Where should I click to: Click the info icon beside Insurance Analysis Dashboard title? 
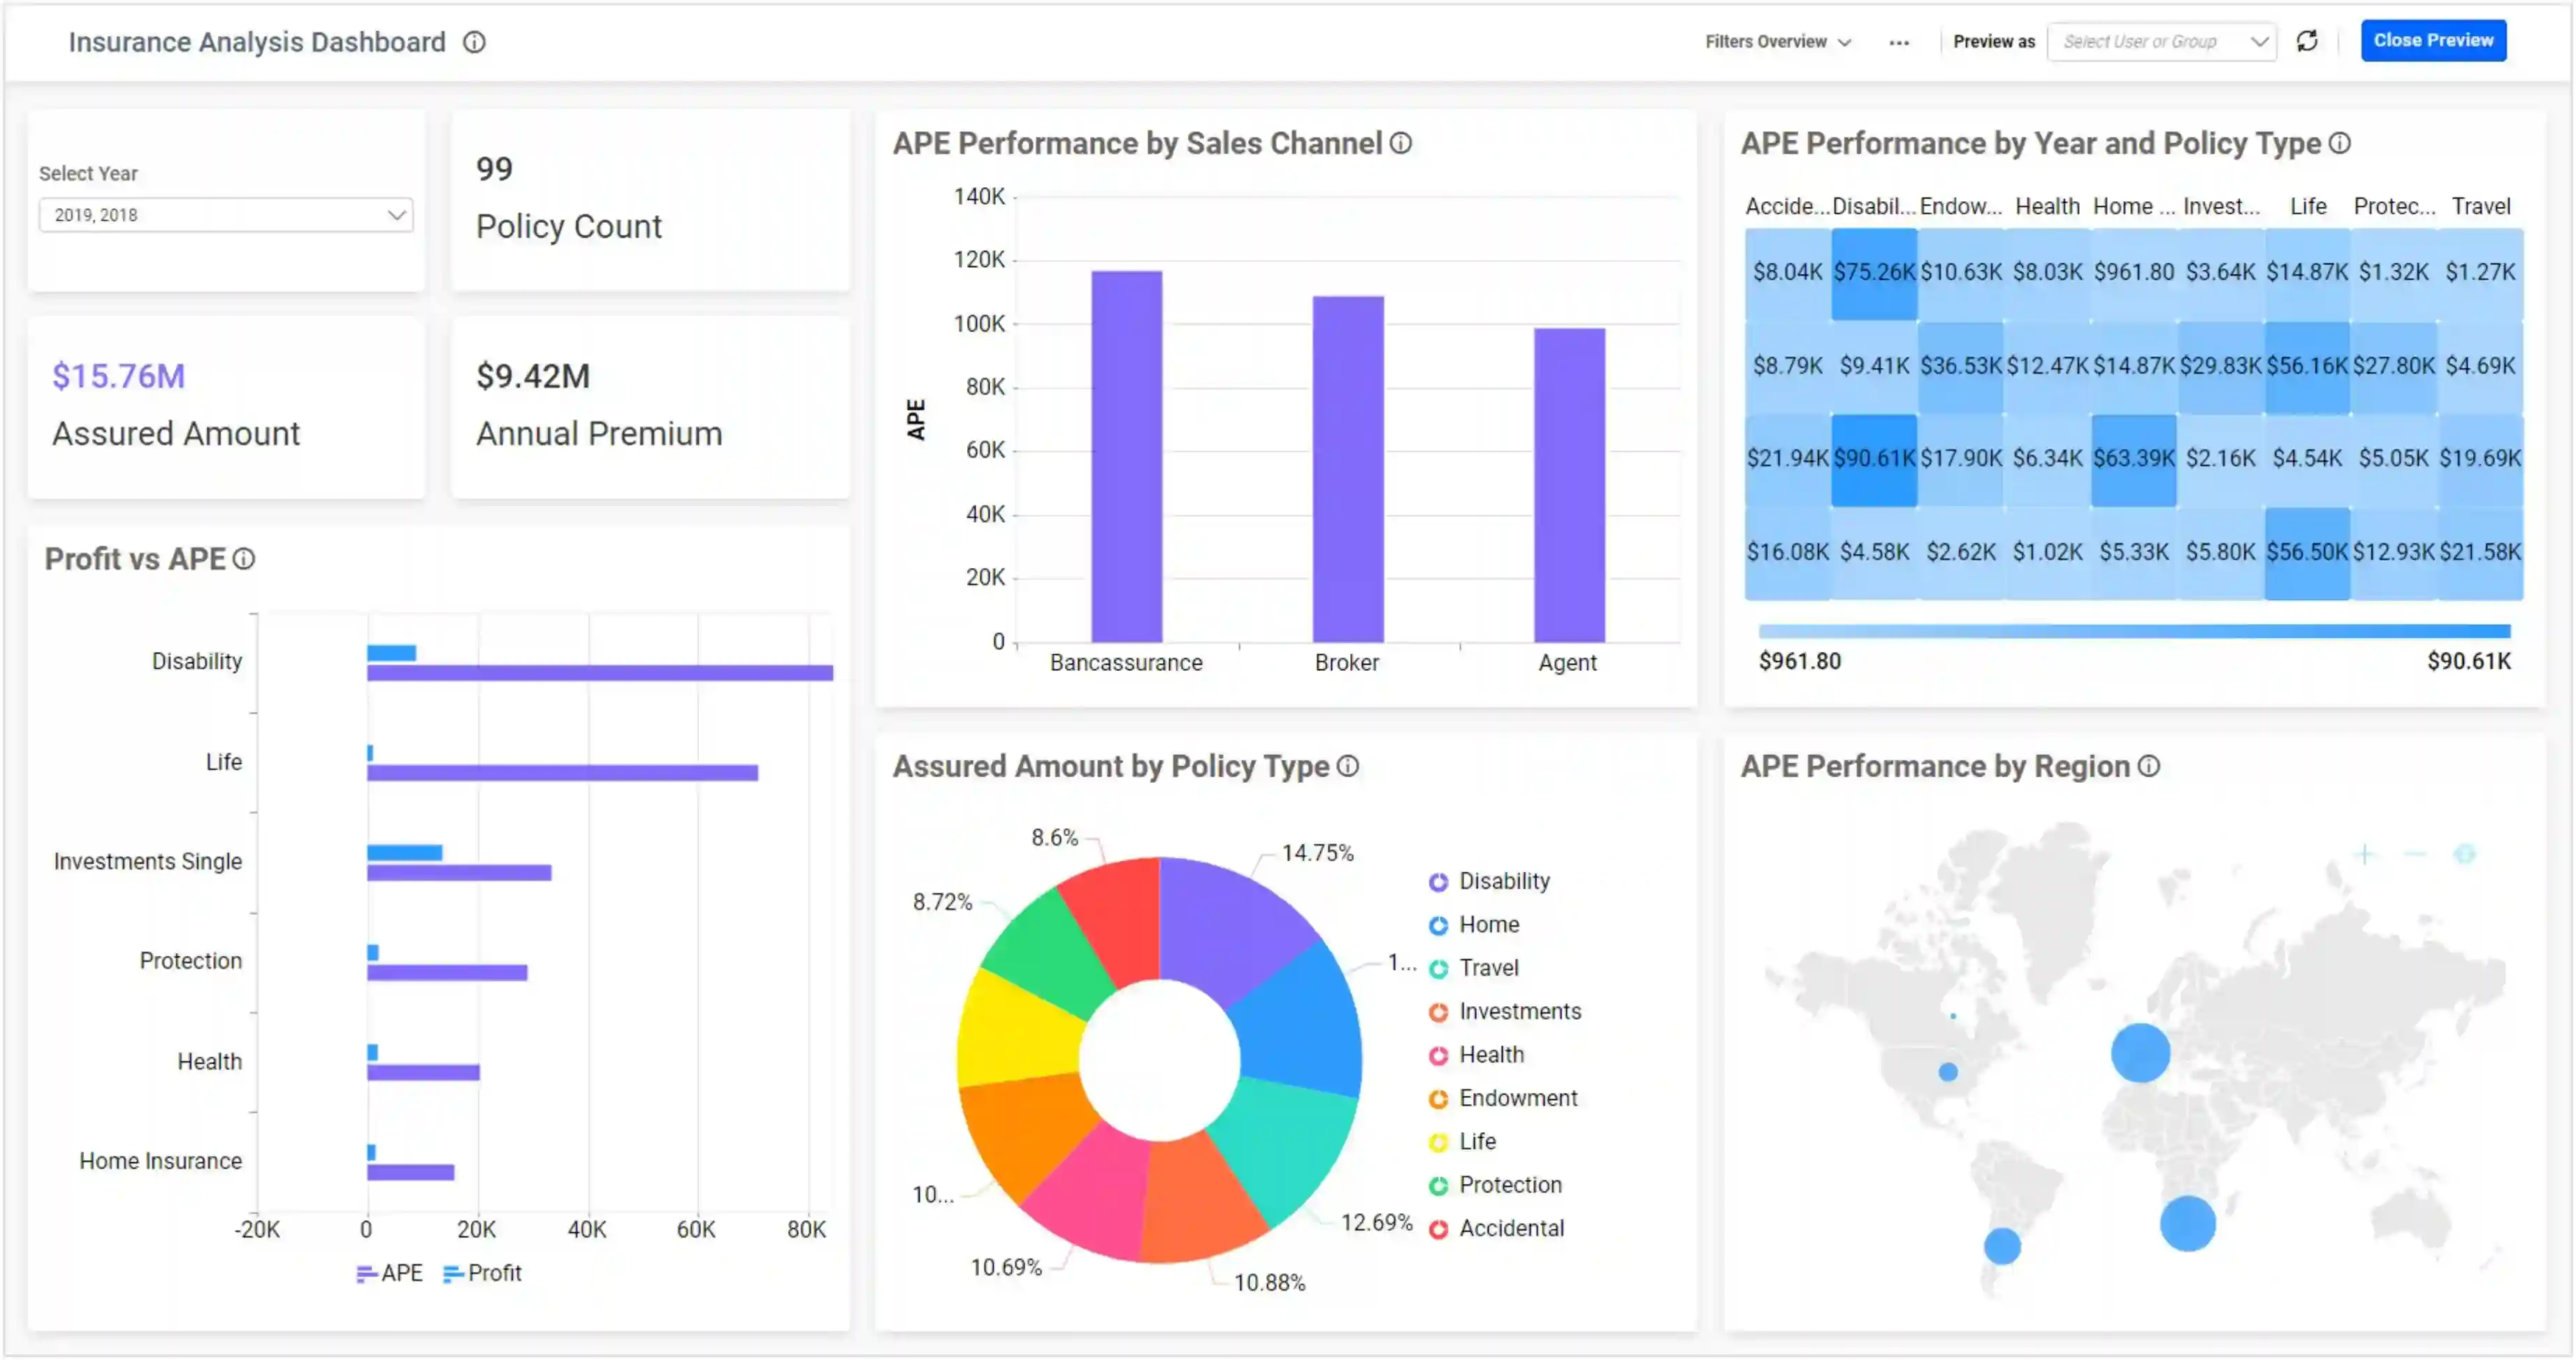click(x=474, y=42)
